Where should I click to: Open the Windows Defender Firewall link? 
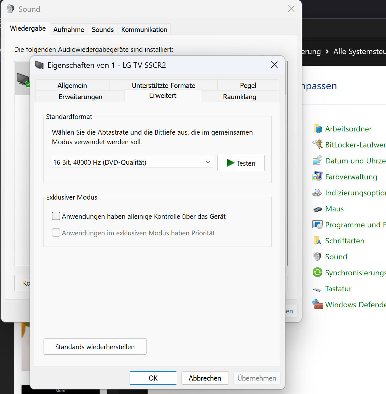pyautogui.click(x=355, y=305)
